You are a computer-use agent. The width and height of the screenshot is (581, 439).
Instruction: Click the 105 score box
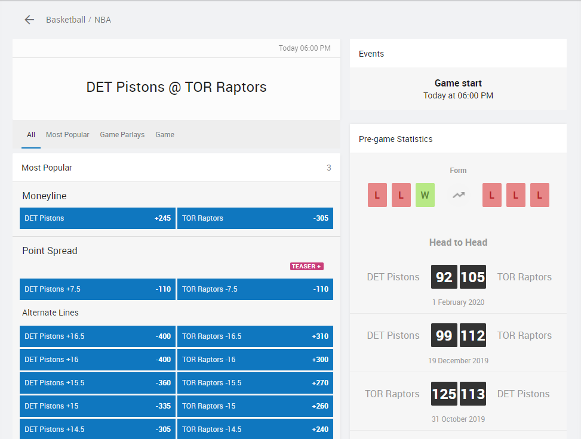(473, 277)
